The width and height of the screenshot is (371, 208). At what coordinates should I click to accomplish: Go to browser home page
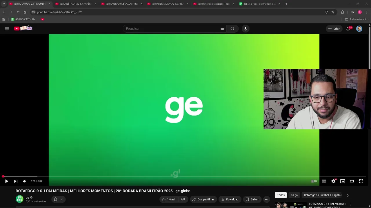coord(25,12)
